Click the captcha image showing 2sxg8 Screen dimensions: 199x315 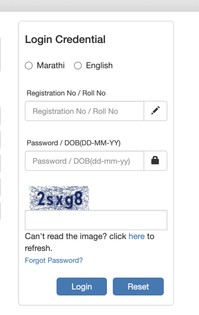pos(59,198)
